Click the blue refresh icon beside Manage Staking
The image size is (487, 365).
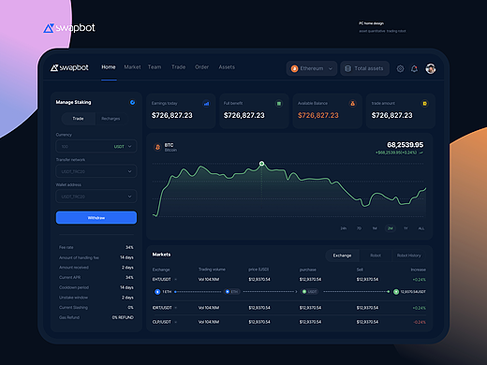pos(132,102)
